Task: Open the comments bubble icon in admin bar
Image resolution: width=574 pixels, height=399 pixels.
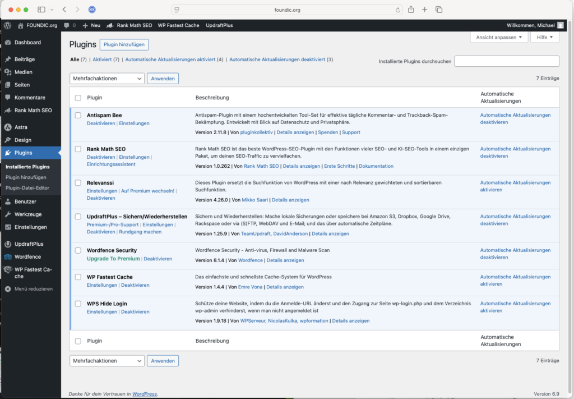Action: coord(67,25)
